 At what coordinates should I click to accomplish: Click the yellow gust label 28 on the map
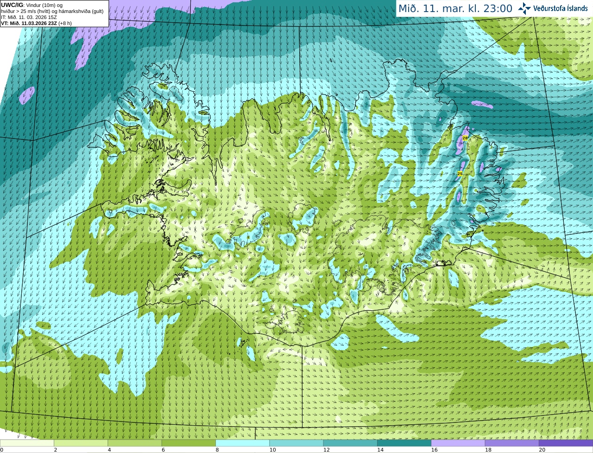click(x=465, y=138)
